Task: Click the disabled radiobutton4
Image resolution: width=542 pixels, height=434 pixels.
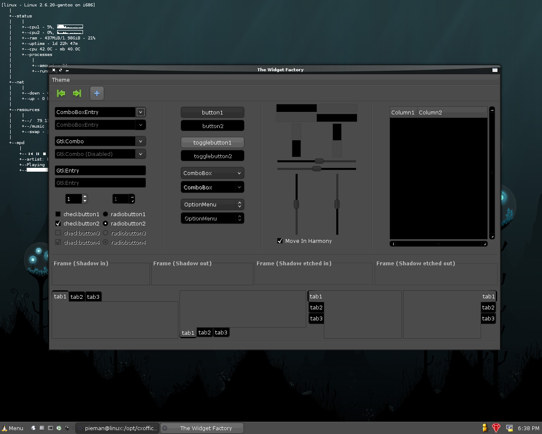Action: click(x=105, y=242)
